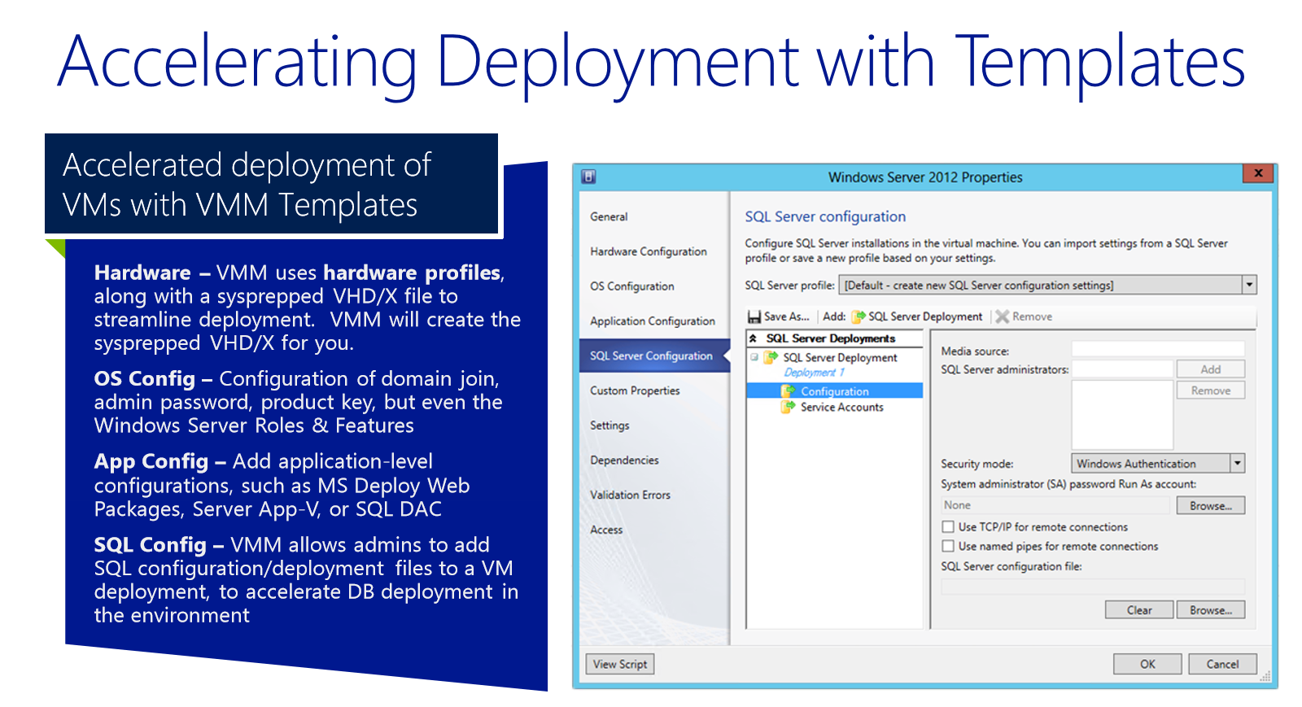Click the SQL Server configuration file path field
1302x707 pixels.
[1093, 586]
